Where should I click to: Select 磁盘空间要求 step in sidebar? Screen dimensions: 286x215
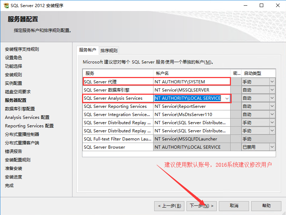[18, 92]
